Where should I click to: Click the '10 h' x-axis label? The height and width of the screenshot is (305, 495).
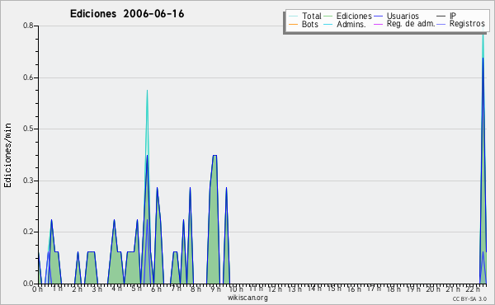coord(236,289)
